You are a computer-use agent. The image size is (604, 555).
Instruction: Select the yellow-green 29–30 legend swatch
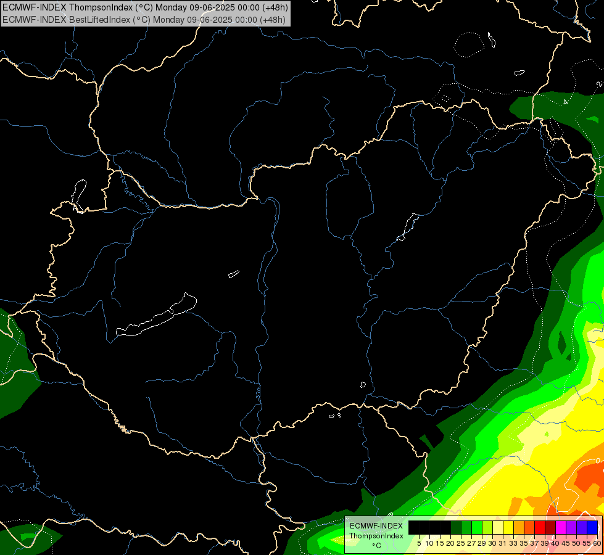click(x=487, y=527)
